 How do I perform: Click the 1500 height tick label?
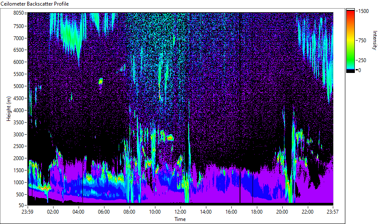point(19,170)
